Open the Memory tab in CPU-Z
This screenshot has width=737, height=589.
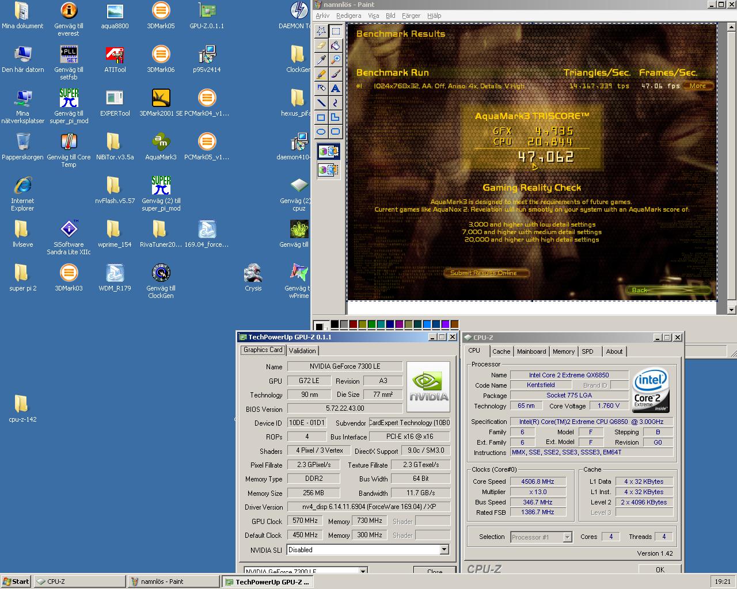point(564,351)
